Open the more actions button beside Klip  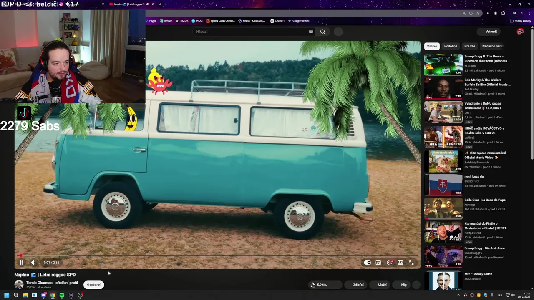[416, 285]
